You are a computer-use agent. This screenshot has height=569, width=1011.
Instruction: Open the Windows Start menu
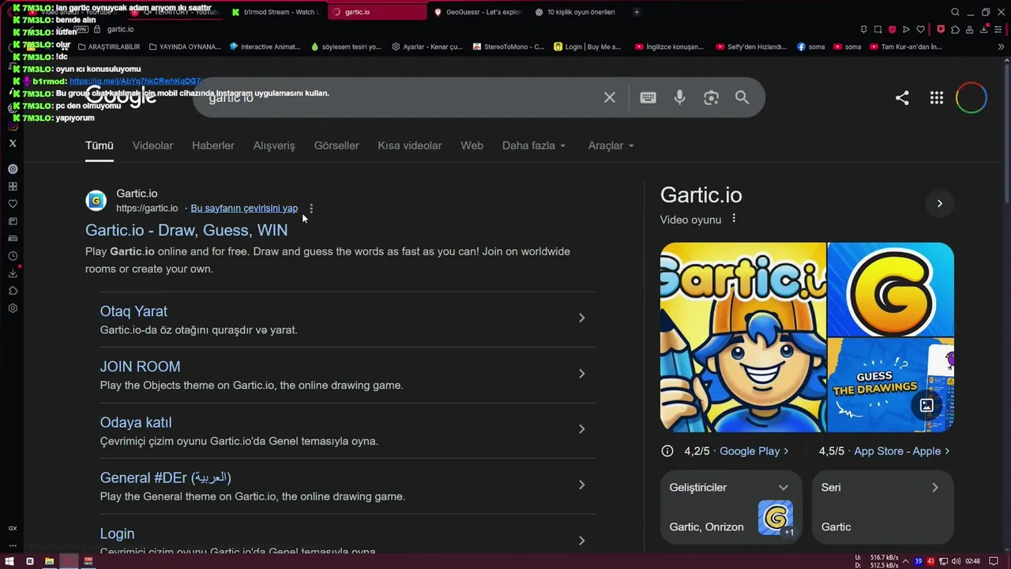(x=9, y=561)
